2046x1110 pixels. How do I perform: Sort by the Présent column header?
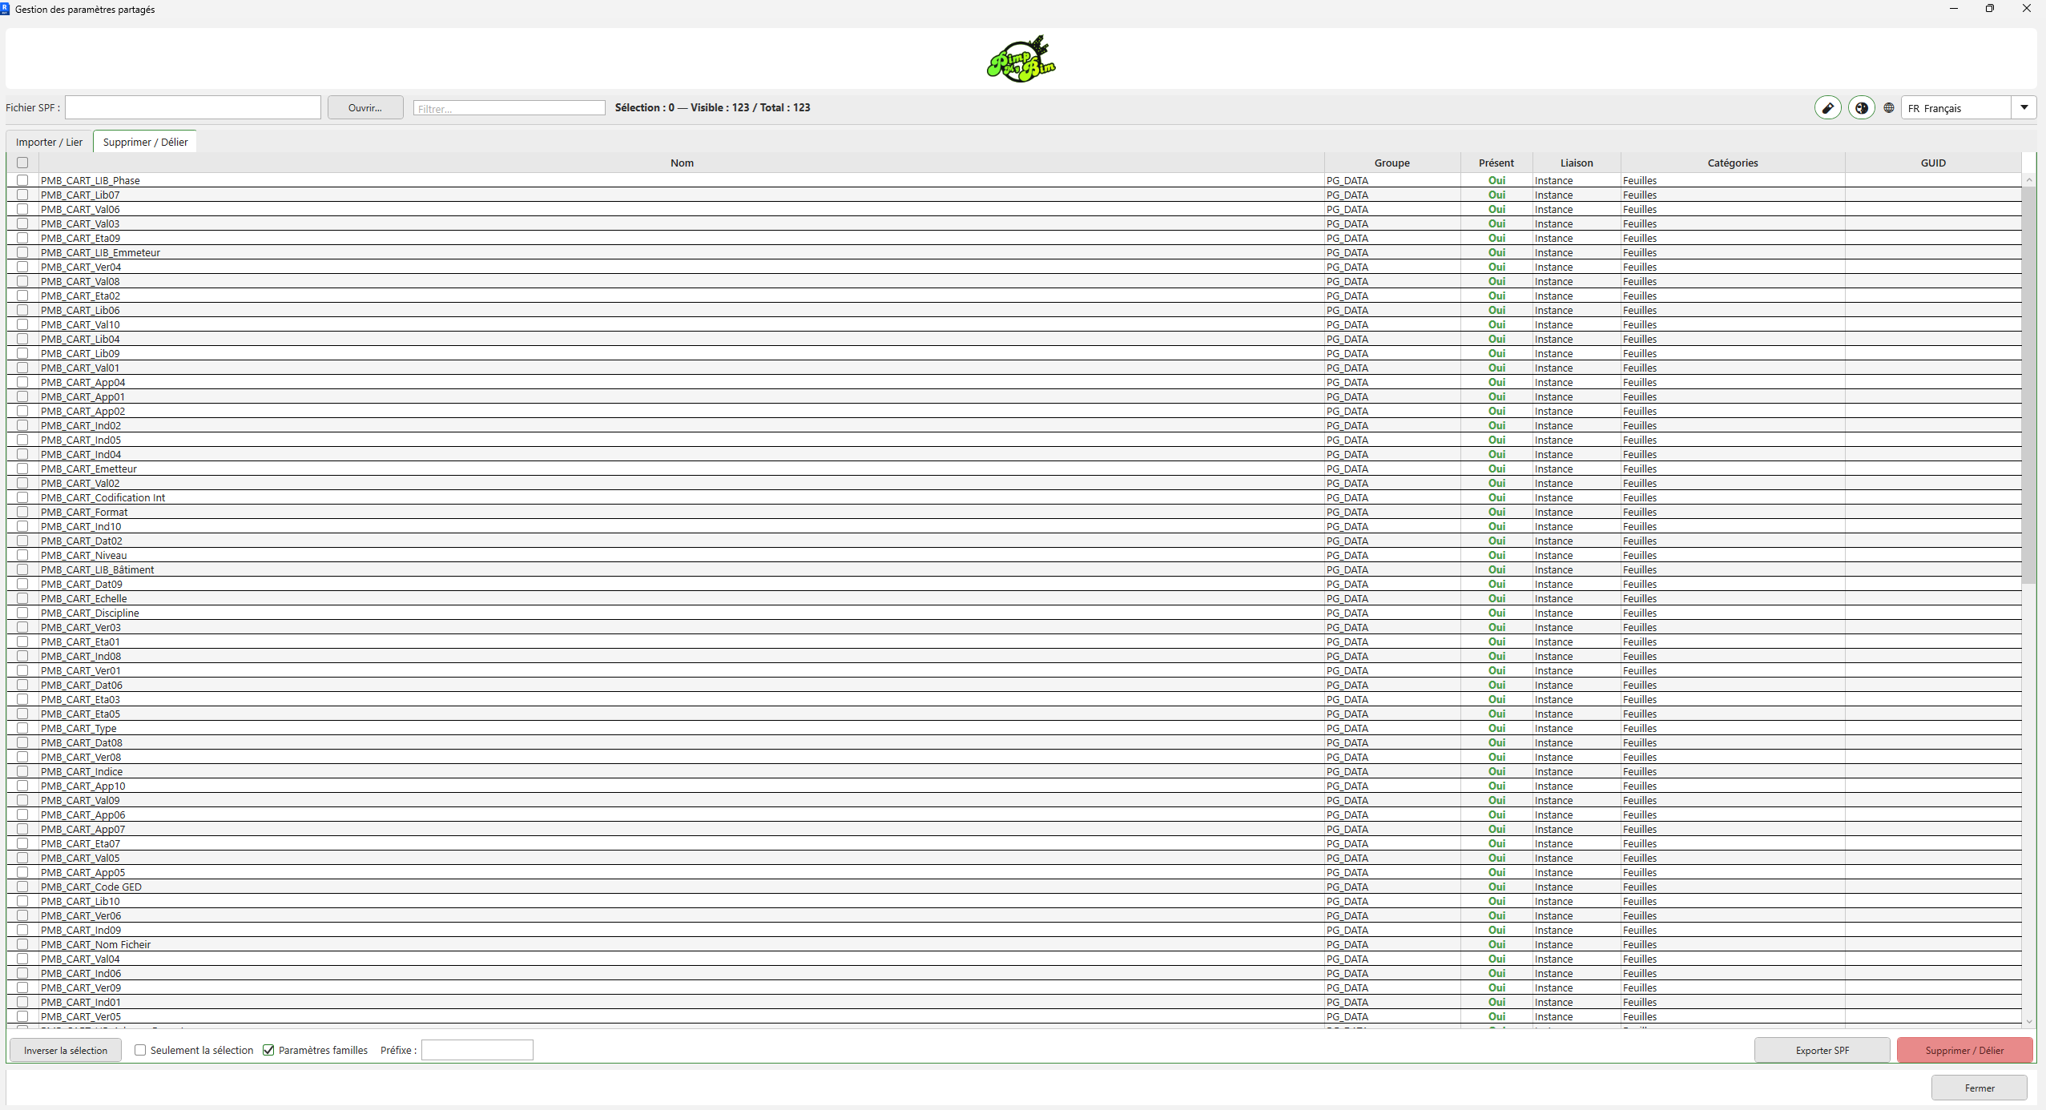1496,163
